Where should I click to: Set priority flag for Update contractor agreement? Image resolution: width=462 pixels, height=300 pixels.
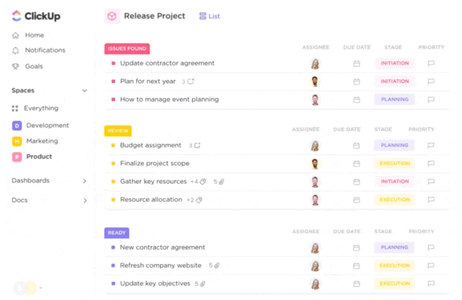click(x=431, y=63)
